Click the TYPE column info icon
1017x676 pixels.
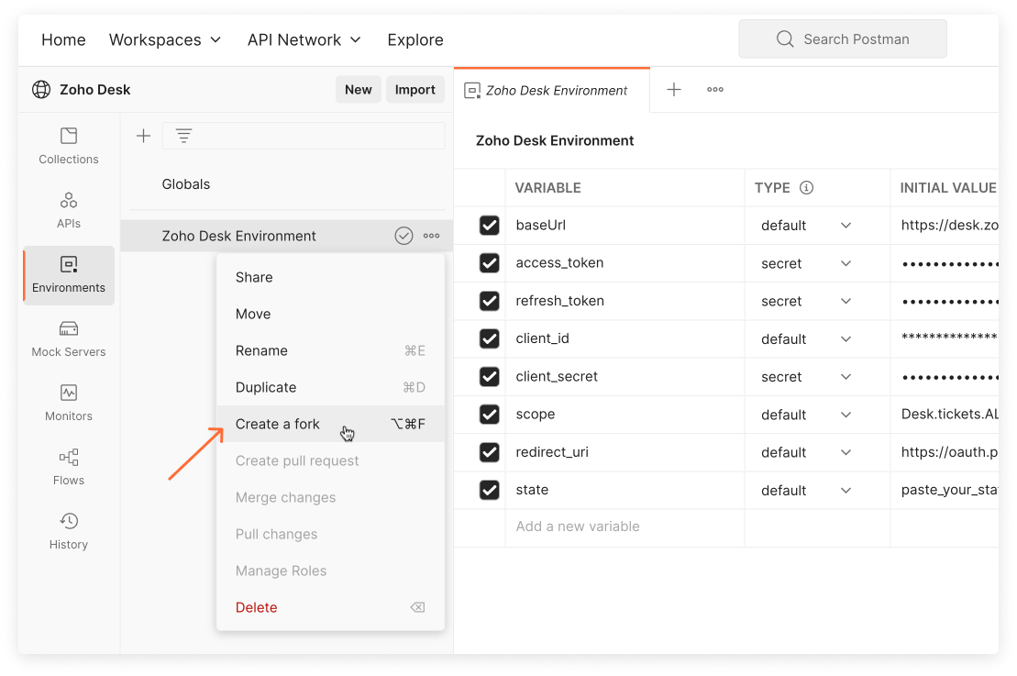click(x=806, y=187)
